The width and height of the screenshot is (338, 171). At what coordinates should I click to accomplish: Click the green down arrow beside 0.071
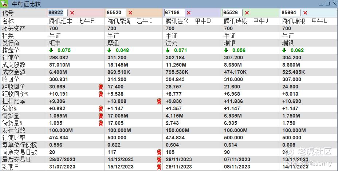pyautogui.click(x=168, y=50)
